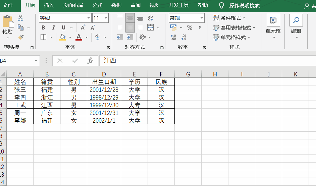Switch to 公式 Formulas tab
The width and height of the screenshot is (316, 186).
click(x=97, y=5)
